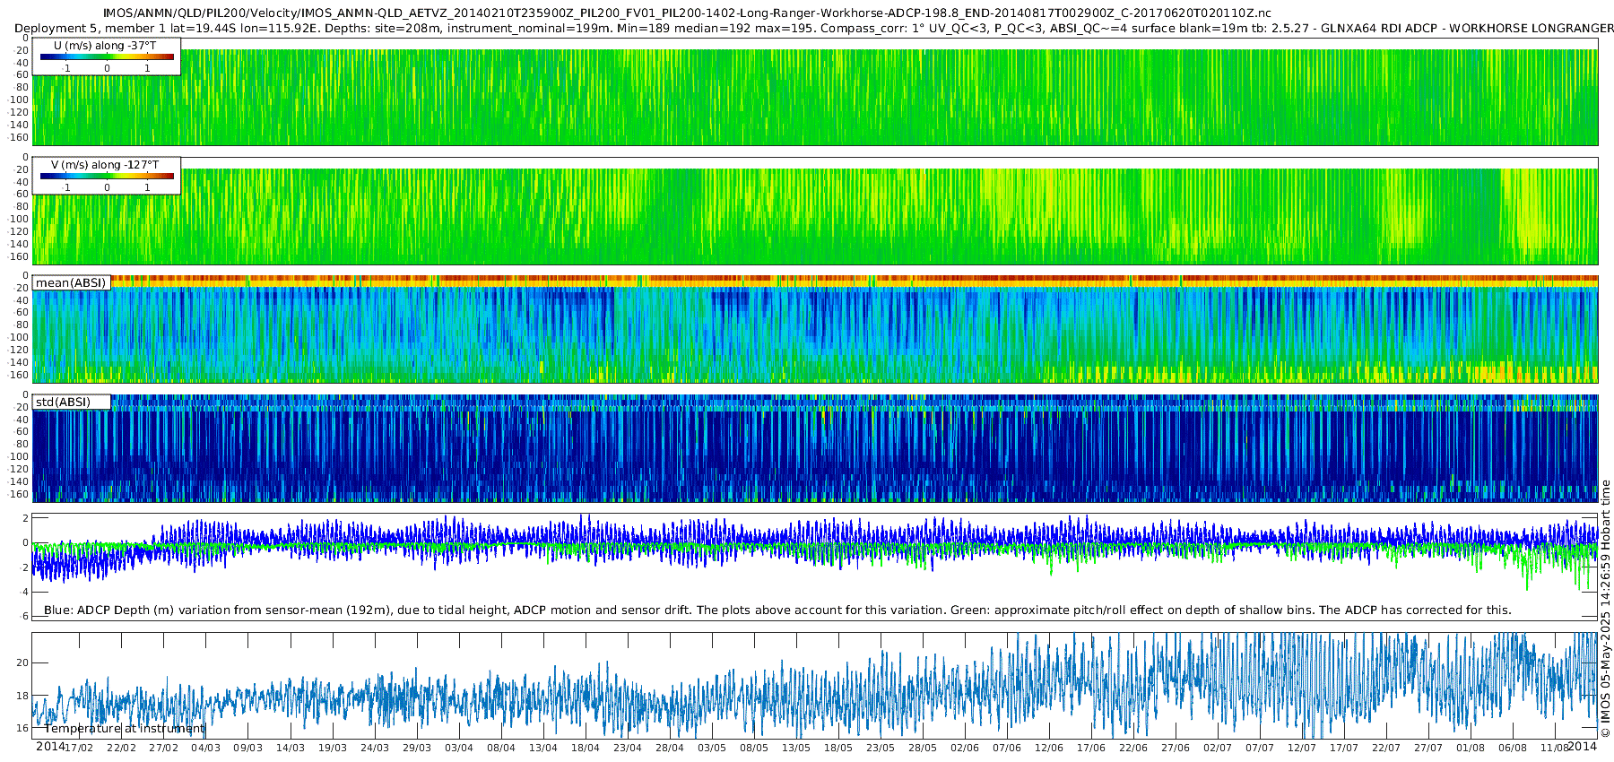1614x762 pixels.
Task: Click the 03/04 date tick label
Action: pyautogui.click(x=459, y=748)
